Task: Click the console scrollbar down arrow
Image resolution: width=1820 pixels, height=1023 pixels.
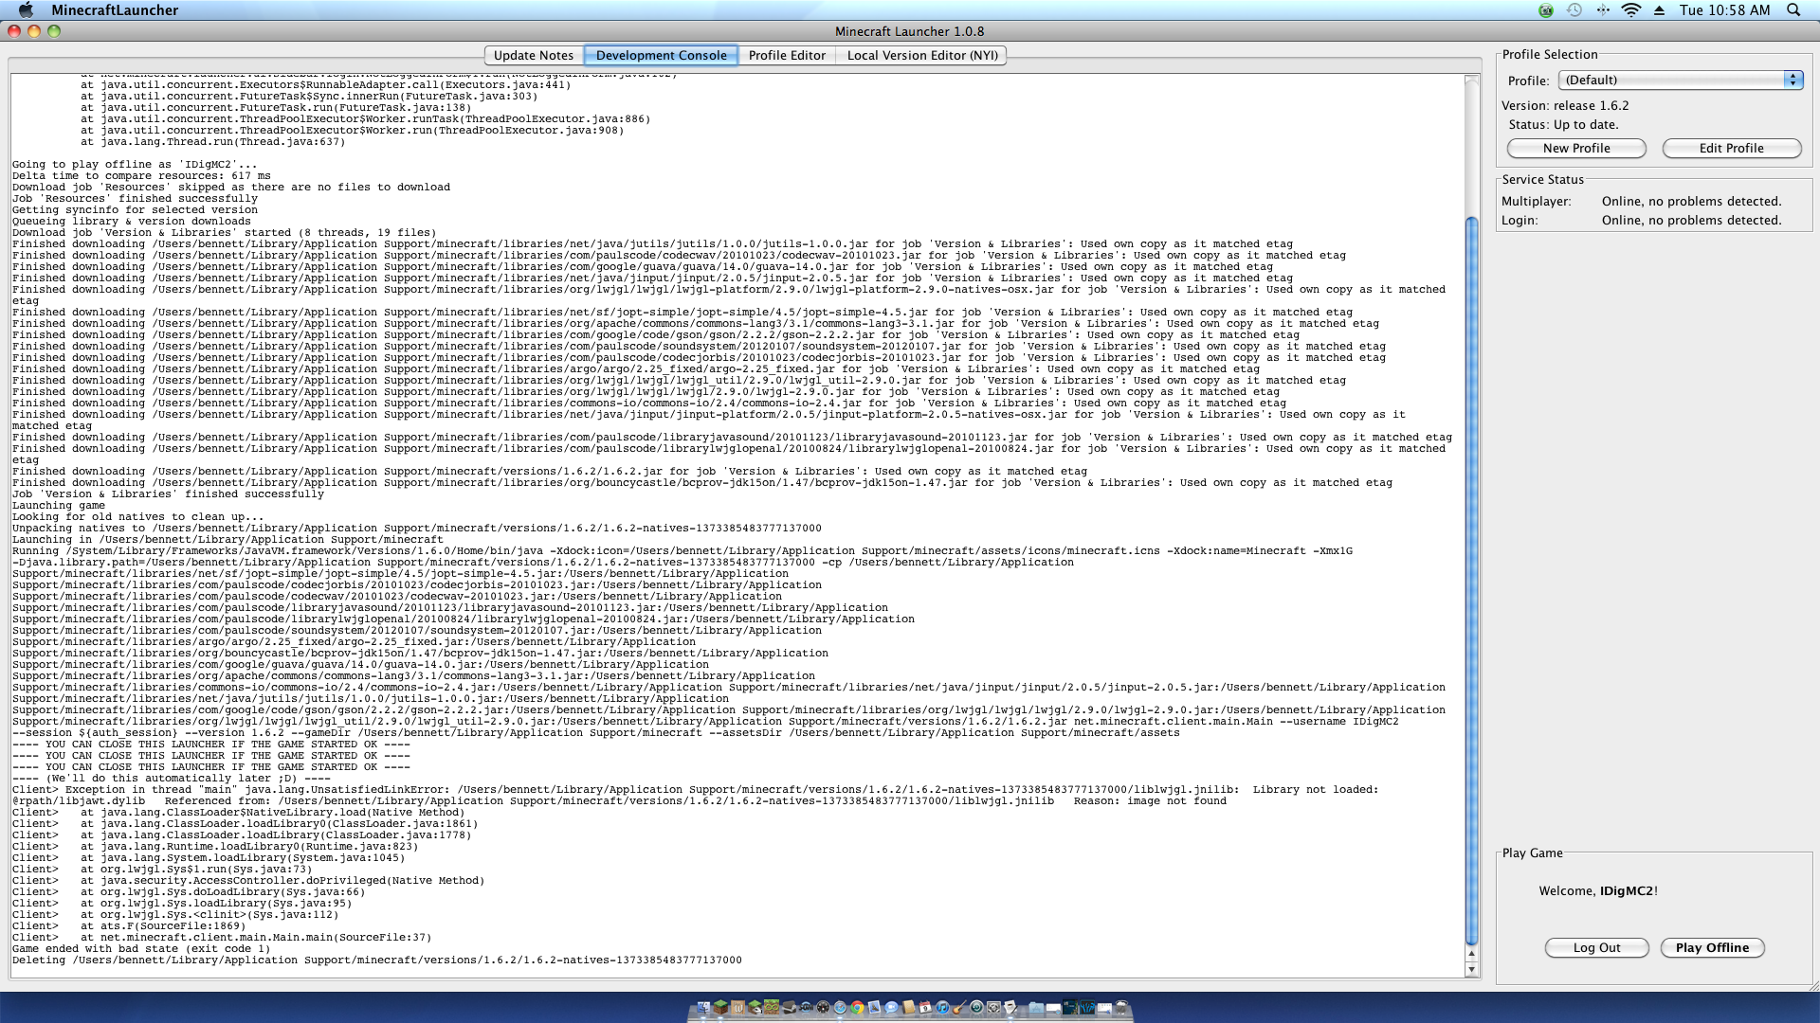Action: pyautogui.click(x=1471, y=969)
